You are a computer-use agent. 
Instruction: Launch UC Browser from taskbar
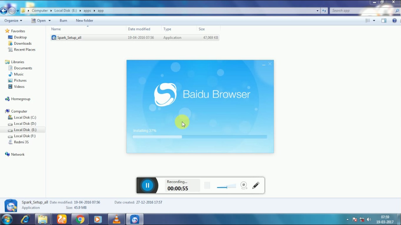coord(62,219)
